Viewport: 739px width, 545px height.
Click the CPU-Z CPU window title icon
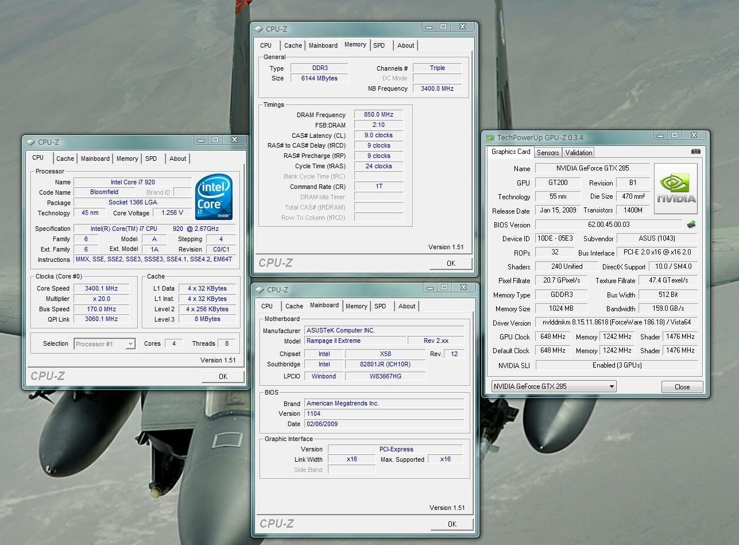click(x=31, y=142)
